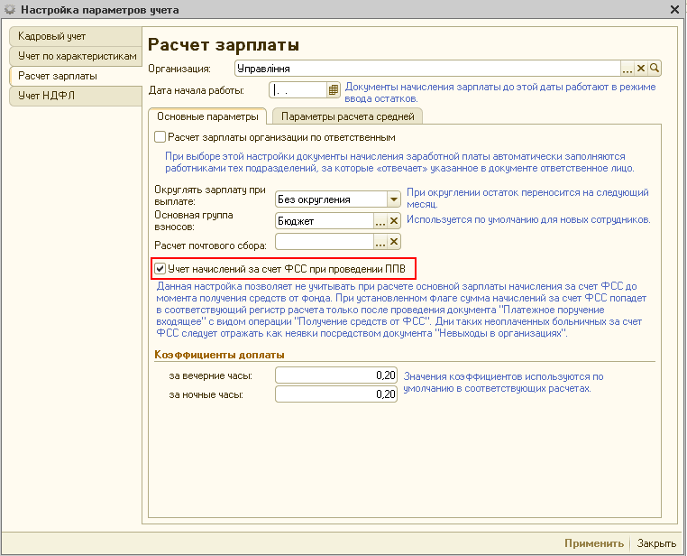Switch to Параметры расчета средней tab
Image resolution: width=687 pixels, height=556 pixels.
(347, 116)
